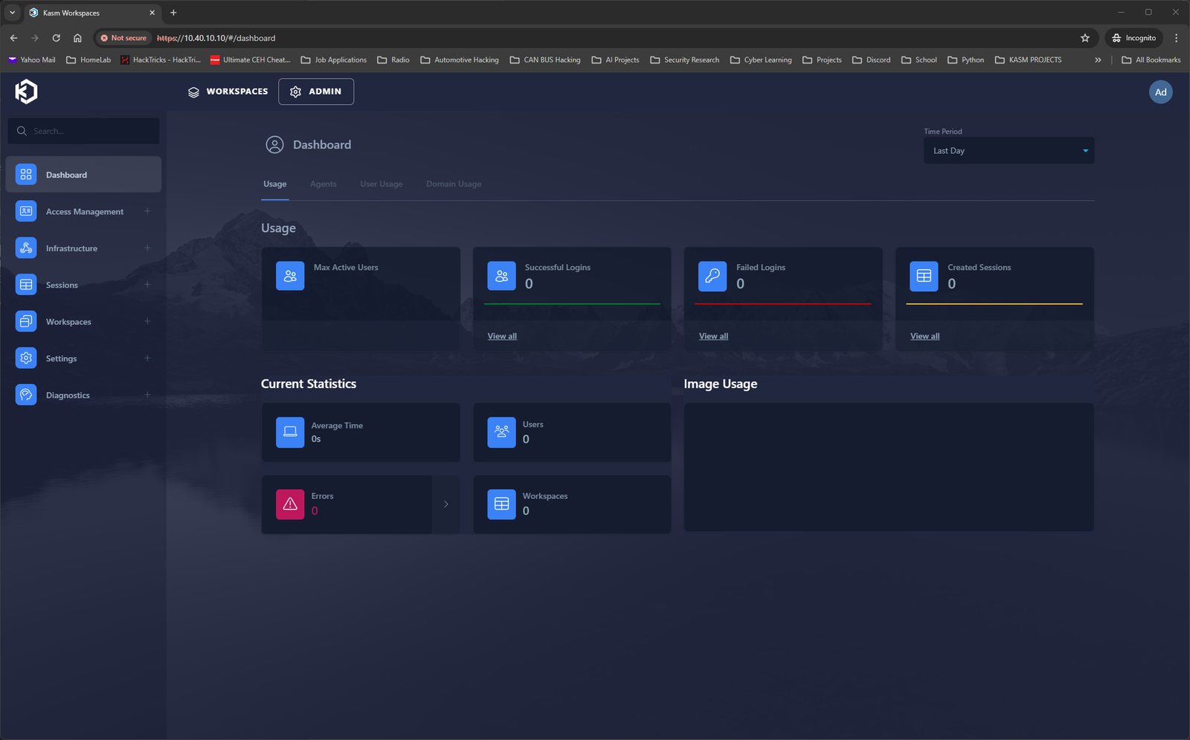Open the Sessions section icon
This screenshot has width=1190, height=740.
point(25,284)
